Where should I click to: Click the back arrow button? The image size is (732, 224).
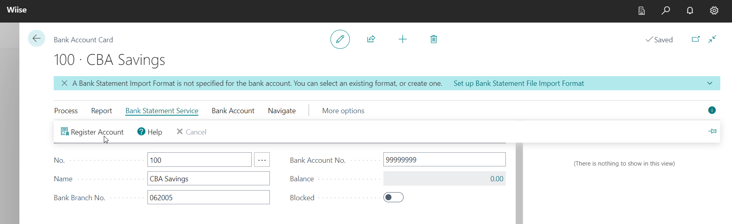(36, 39)
